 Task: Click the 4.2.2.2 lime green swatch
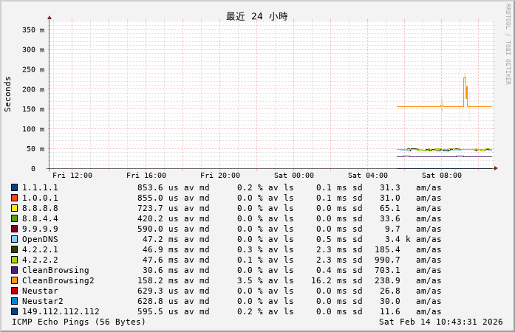pyautogui.click(x=15, y=260)
